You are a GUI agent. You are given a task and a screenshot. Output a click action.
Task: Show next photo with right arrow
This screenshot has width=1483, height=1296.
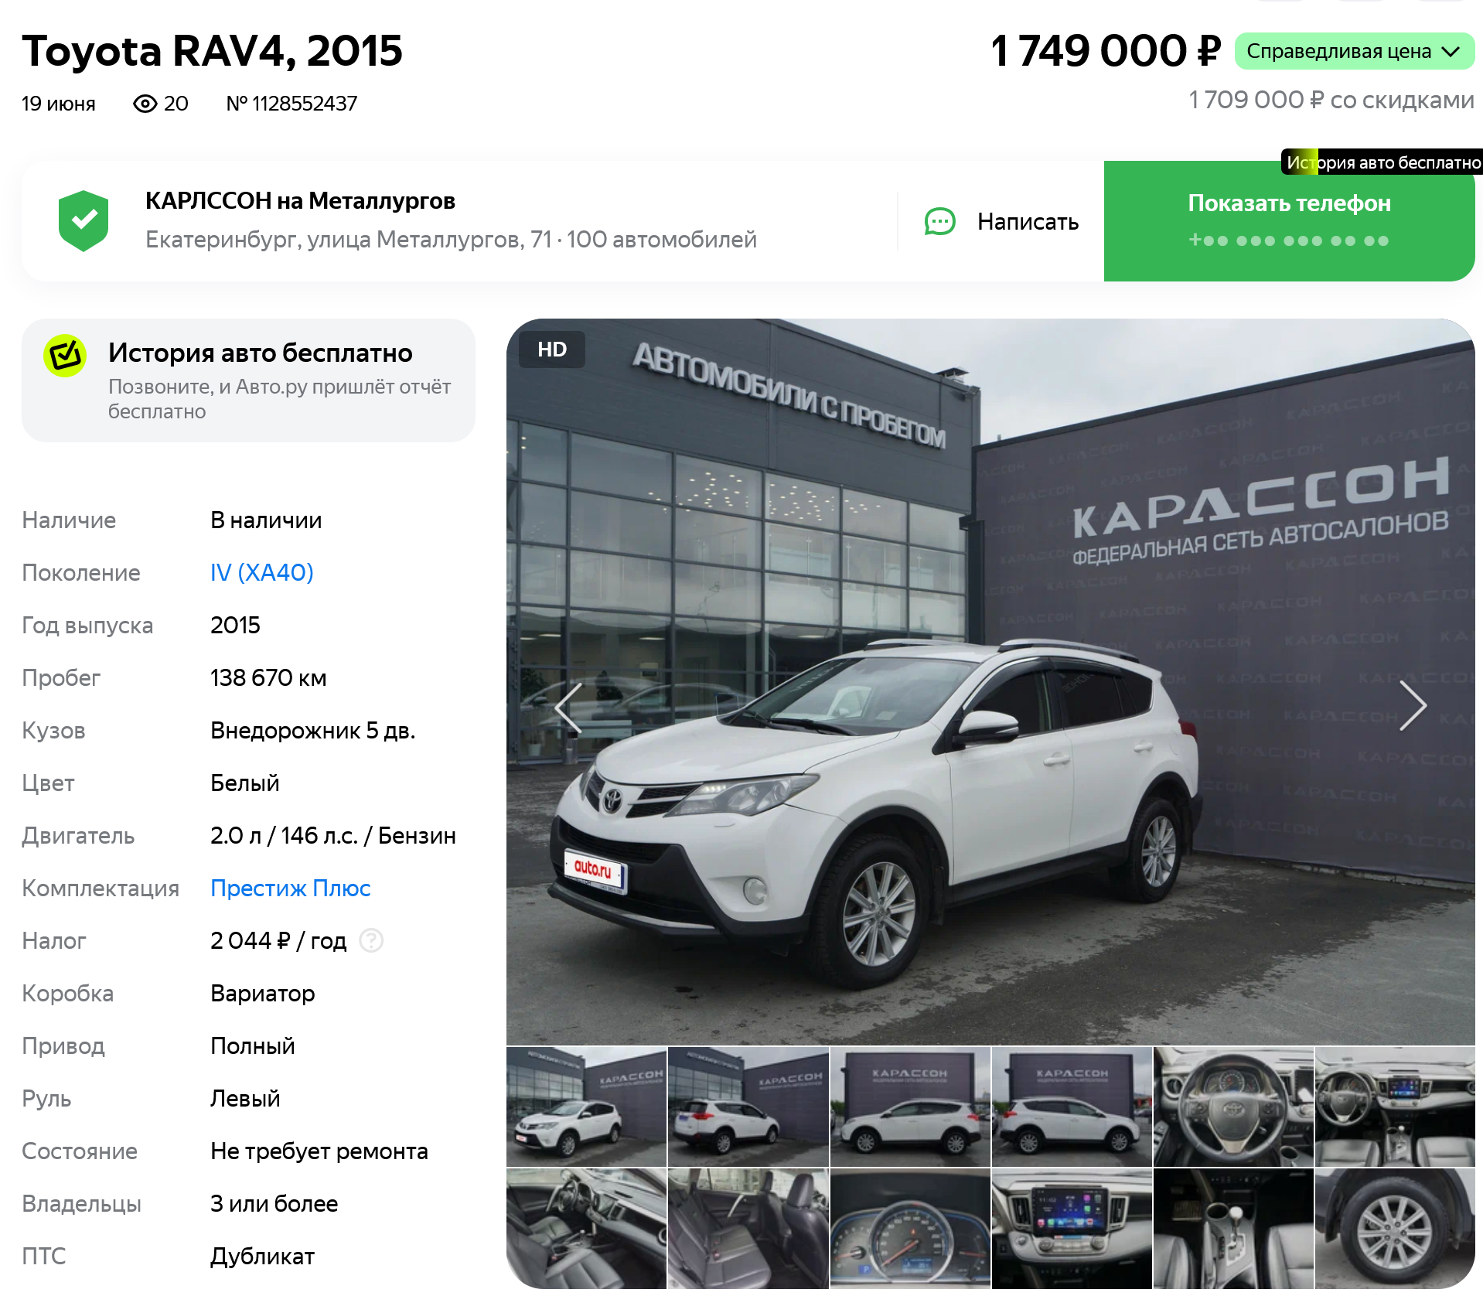(x=1413, y=706)
